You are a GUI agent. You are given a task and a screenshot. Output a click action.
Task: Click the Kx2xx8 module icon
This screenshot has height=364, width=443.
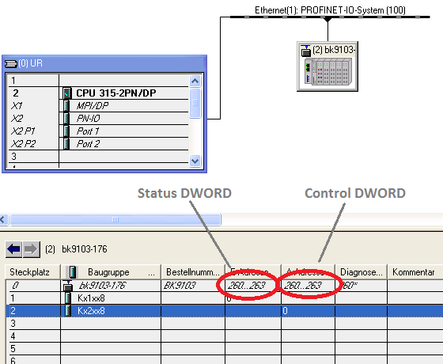click(68, 311)
